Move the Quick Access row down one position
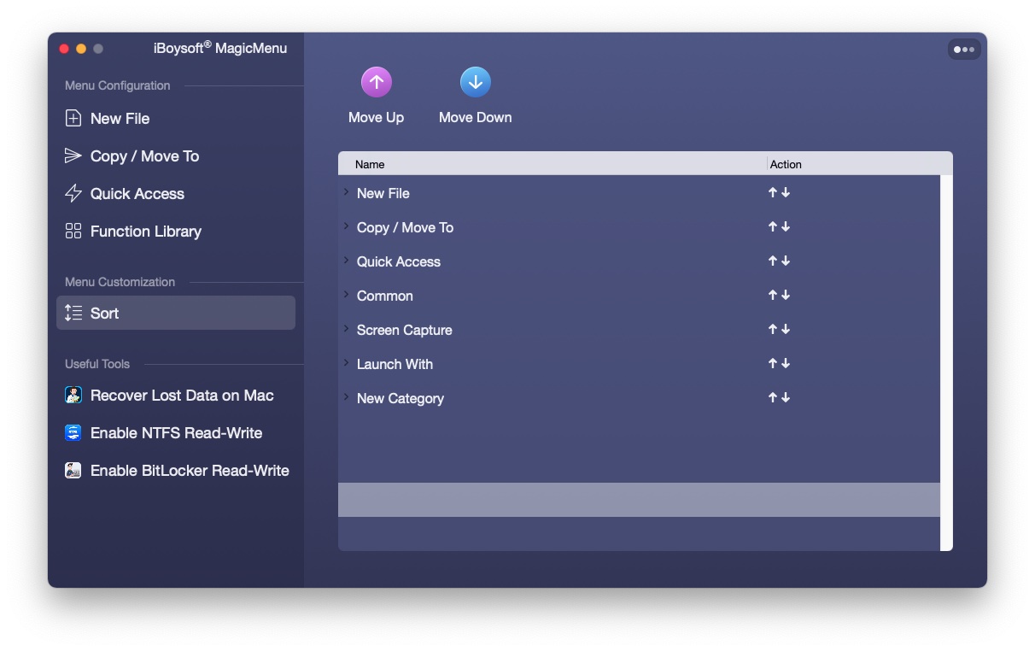 pyautogui.click(x=786, y=261)
